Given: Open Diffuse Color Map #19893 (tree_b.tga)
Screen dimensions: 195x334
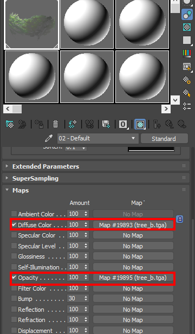Looking at the screenshot, I should click(x=133, y=224).
